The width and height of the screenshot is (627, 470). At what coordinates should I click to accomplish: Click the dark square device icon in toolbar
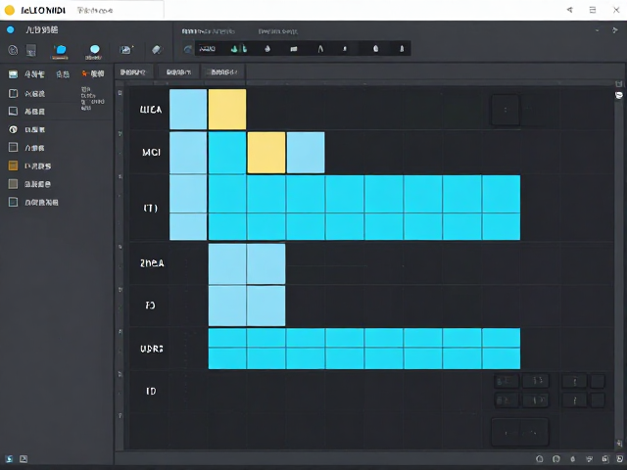pos(31,50)
